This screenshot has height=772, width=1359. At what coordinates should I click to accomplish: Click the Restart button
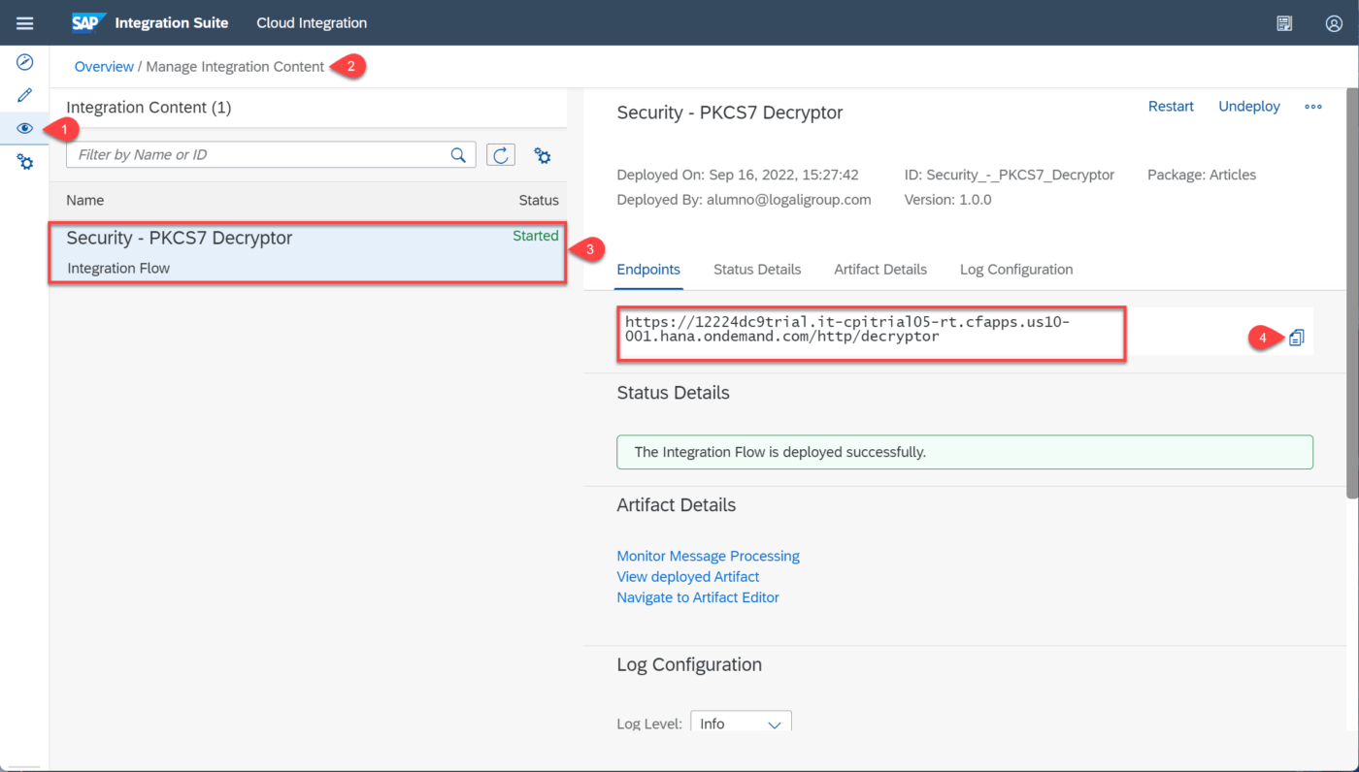pos(1171,107)
